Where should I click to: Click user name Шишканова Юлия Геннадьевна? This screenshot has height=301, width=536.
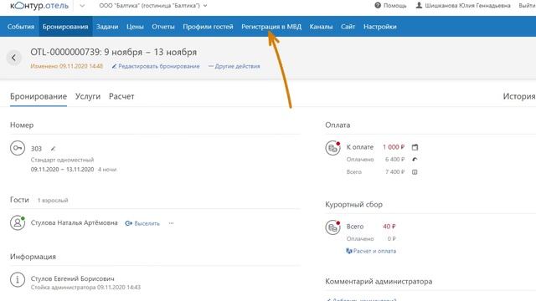click(x=467, y=6)
